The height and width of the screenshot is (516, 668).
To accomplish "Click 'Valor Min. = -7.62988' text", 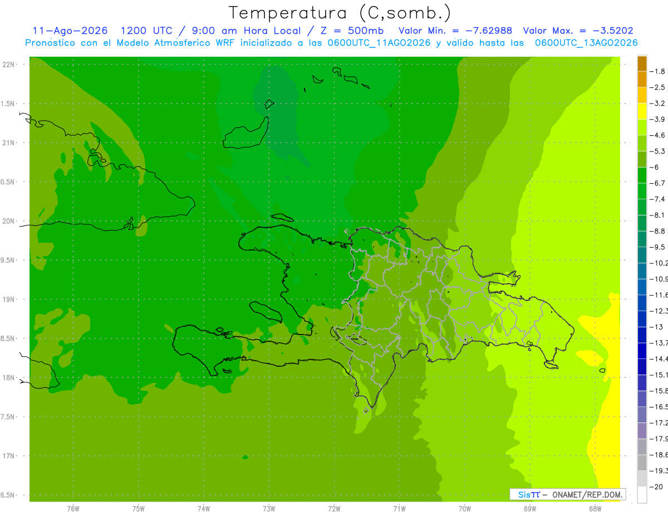I will coord(455,31).
